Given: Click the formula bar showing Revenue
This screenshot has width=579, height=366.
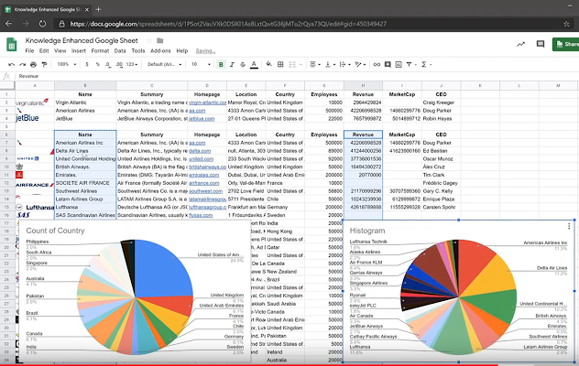Looking at the screenshot, I should [x=295, y=76].
